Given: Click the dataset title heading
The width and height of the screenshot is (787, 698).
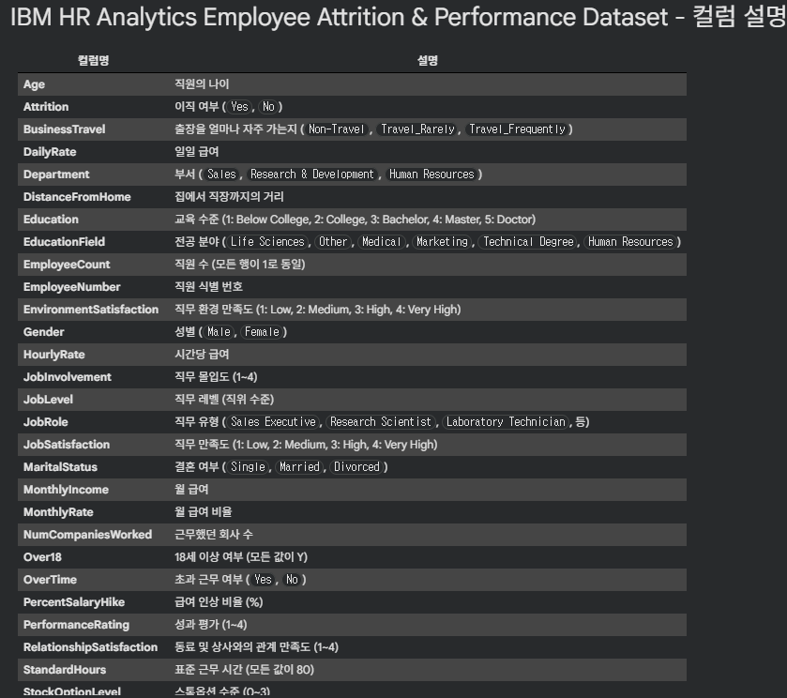Looking at the screenshot, I should coord(399,17).
